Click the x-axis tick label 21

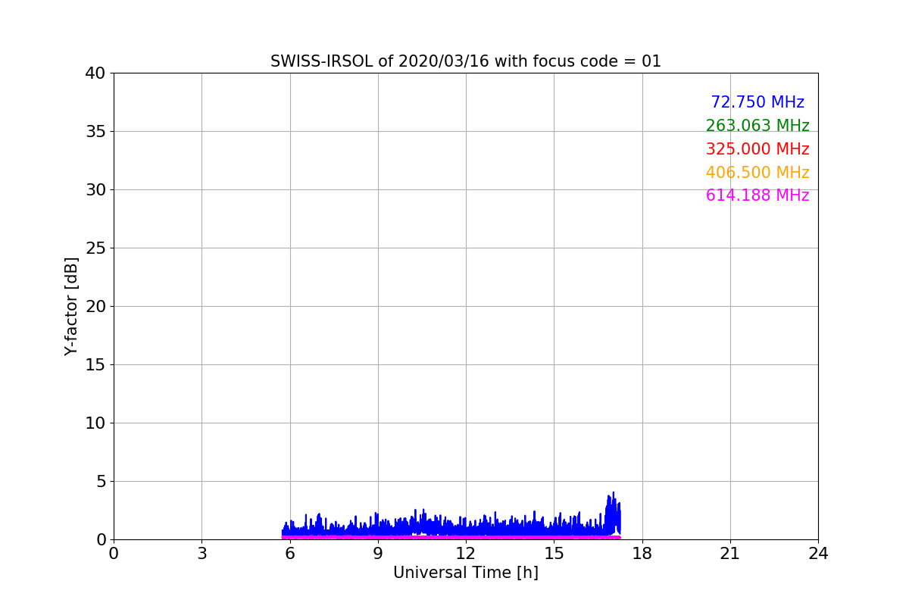click(x=730, y=554)
